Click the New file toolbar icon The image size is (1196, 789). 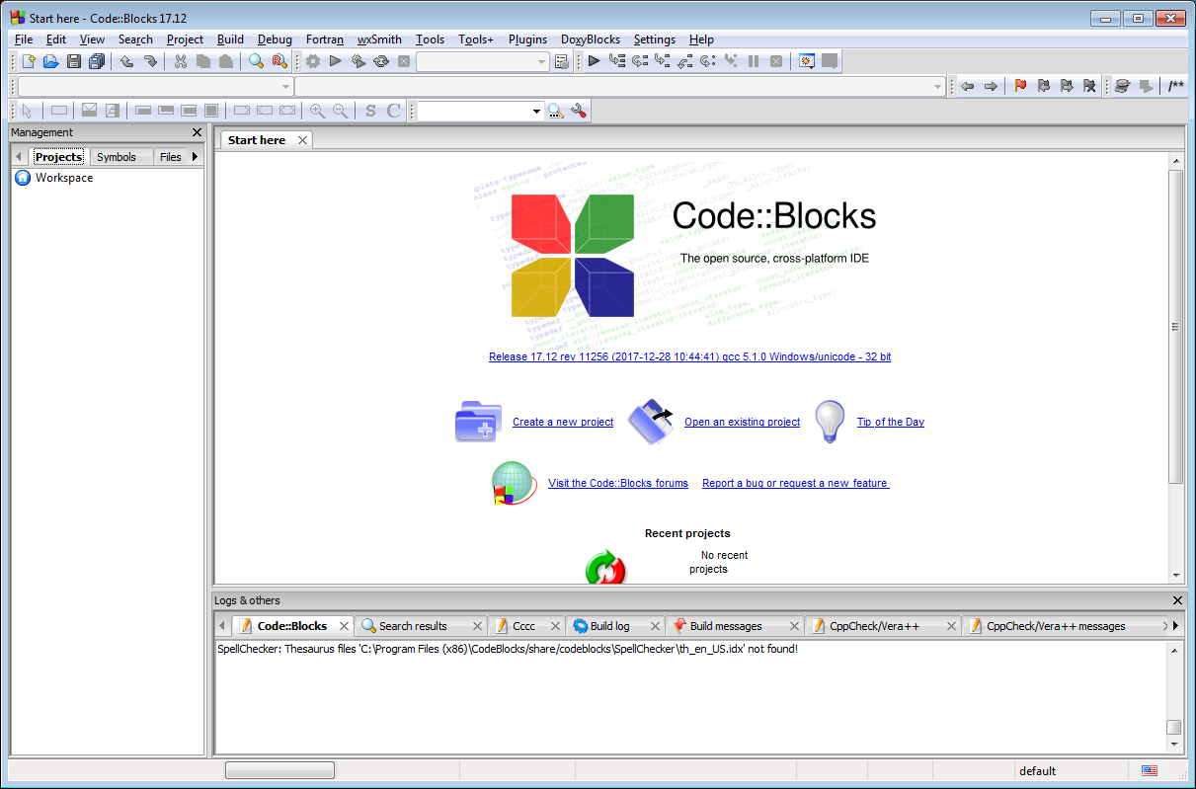point(29,61)
